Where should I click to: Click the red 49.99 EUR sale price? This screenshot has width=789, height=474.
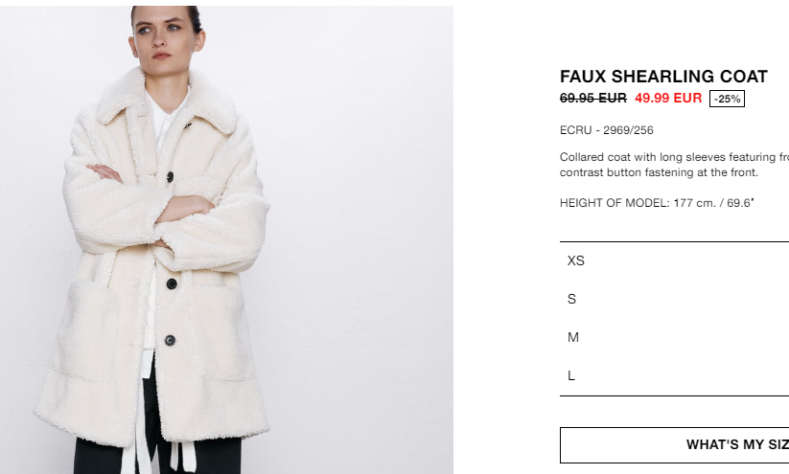668,98
